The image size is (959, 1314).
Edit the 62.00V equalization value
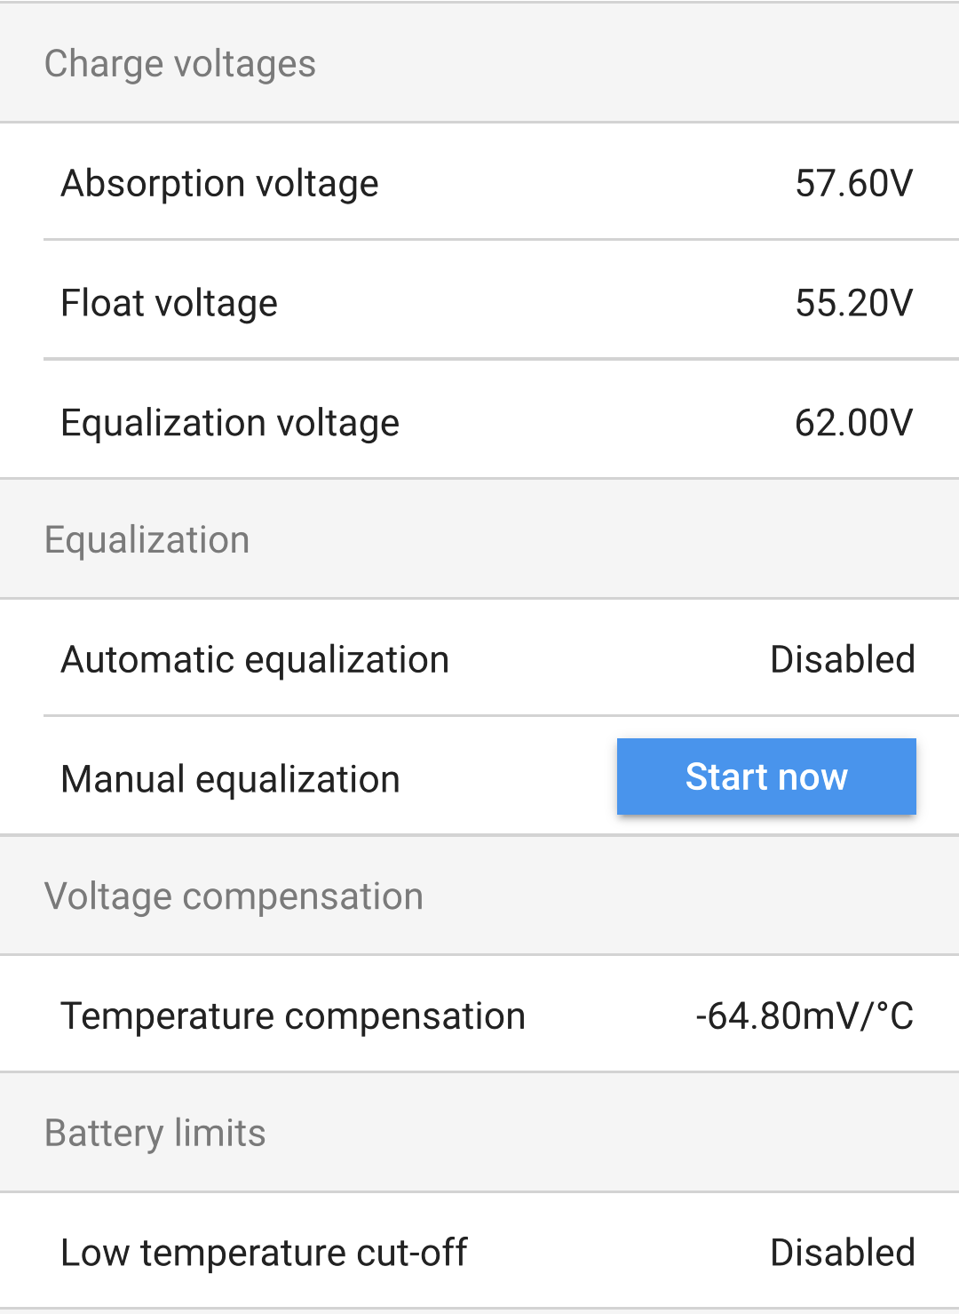point(853,423)
